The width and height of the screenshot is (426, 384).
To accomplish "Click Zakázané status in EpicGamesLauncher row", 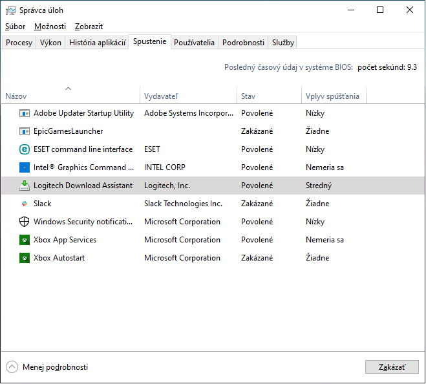I will pyautogui.click(x=257, y=131).
